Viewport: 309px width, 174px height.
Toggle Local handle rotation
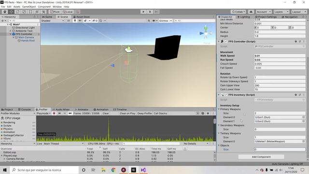point(68,12)
